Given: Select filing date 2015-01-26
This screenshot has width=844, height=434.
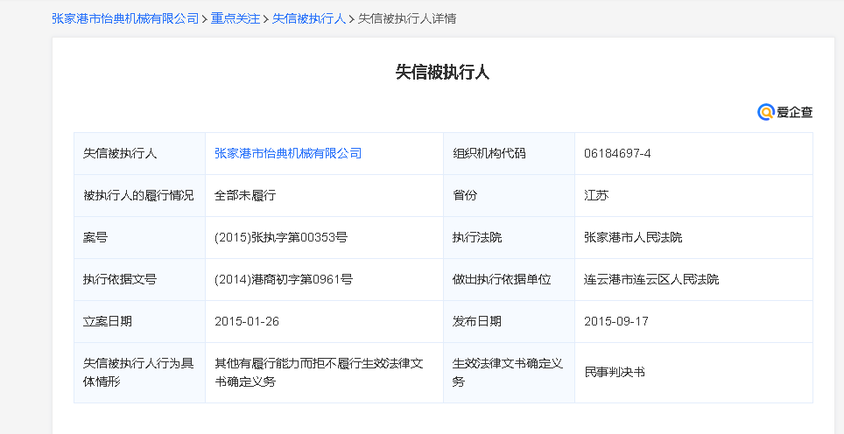Looking at the screenshot, I should pyautogui.click(x=247, y=321).
